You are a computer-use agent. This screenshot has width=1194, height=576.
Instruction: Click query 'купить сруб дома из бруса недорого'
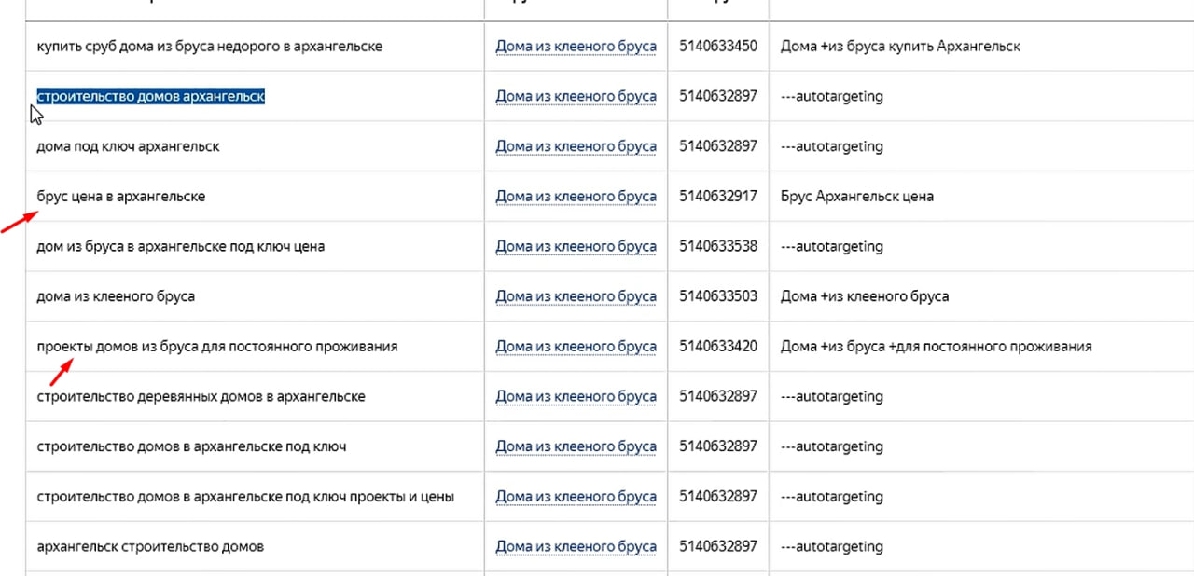[x=209, y=46]
